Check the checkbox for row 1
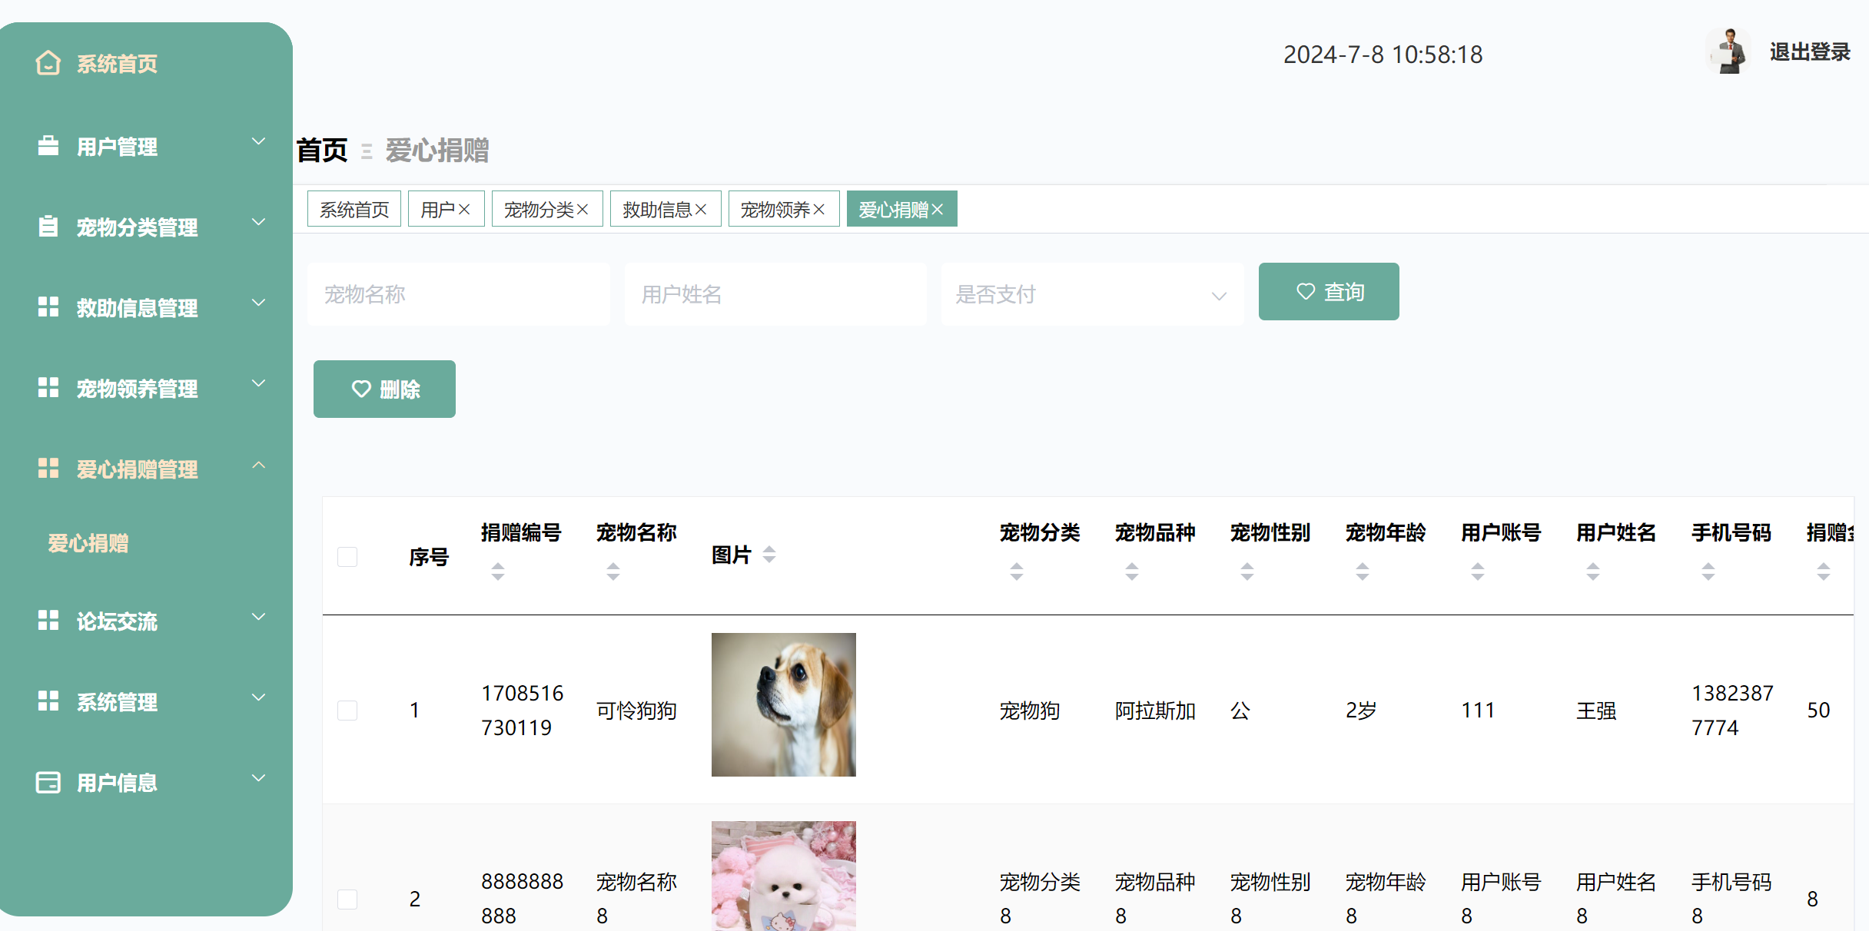 point(347,710)
